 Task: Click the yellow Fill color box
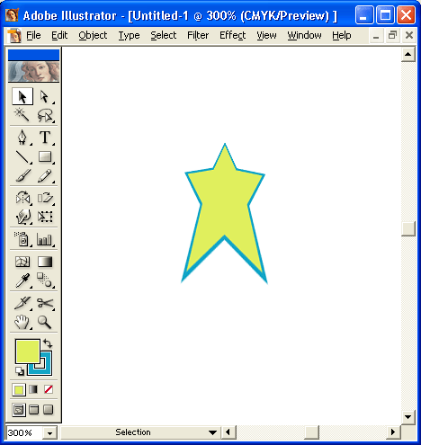[27, 352]
